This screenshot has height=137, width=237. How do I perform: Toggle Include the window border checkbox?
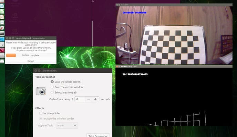(x=41, y=119)
